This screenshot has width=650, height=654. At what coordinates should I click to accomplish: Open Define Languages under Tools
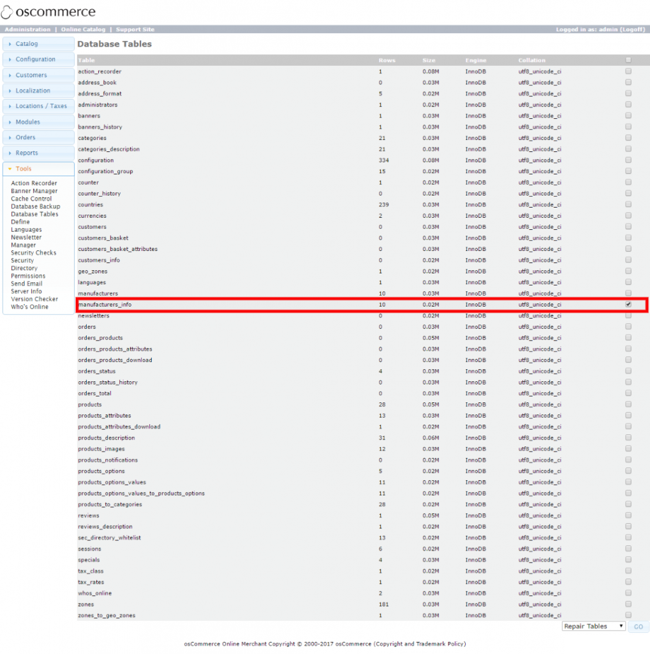26,225
